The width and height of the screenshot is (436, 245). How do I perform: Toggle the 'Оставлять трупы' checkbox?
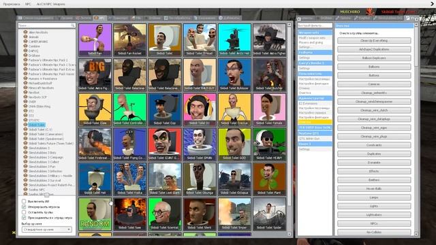point(24,212)
